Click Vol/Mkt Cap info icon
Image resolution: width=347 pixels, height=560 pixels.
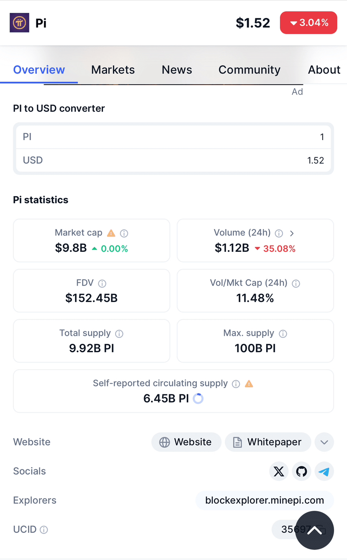pyautogui.click(x=296, y=284)
